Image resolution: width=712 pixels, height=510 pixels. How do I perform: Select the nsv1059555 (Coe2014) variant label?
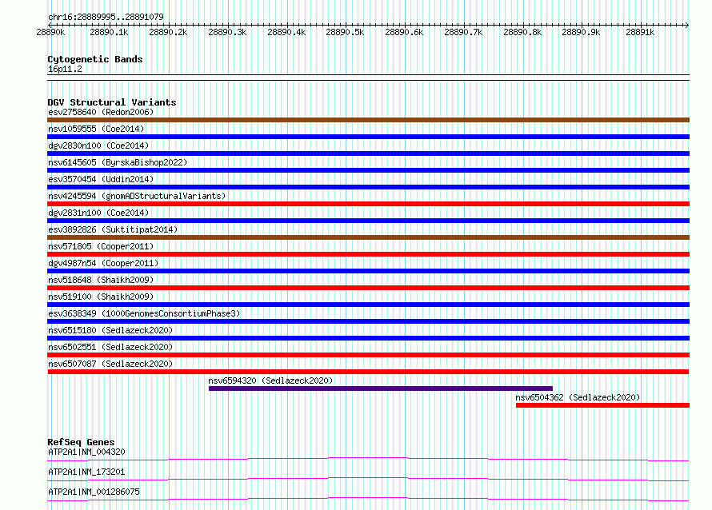(96, 129)
